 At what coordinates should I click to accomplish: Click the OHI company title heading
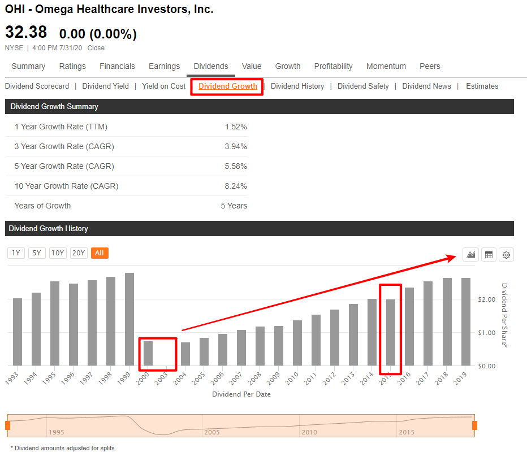click(x=109, y=9)
